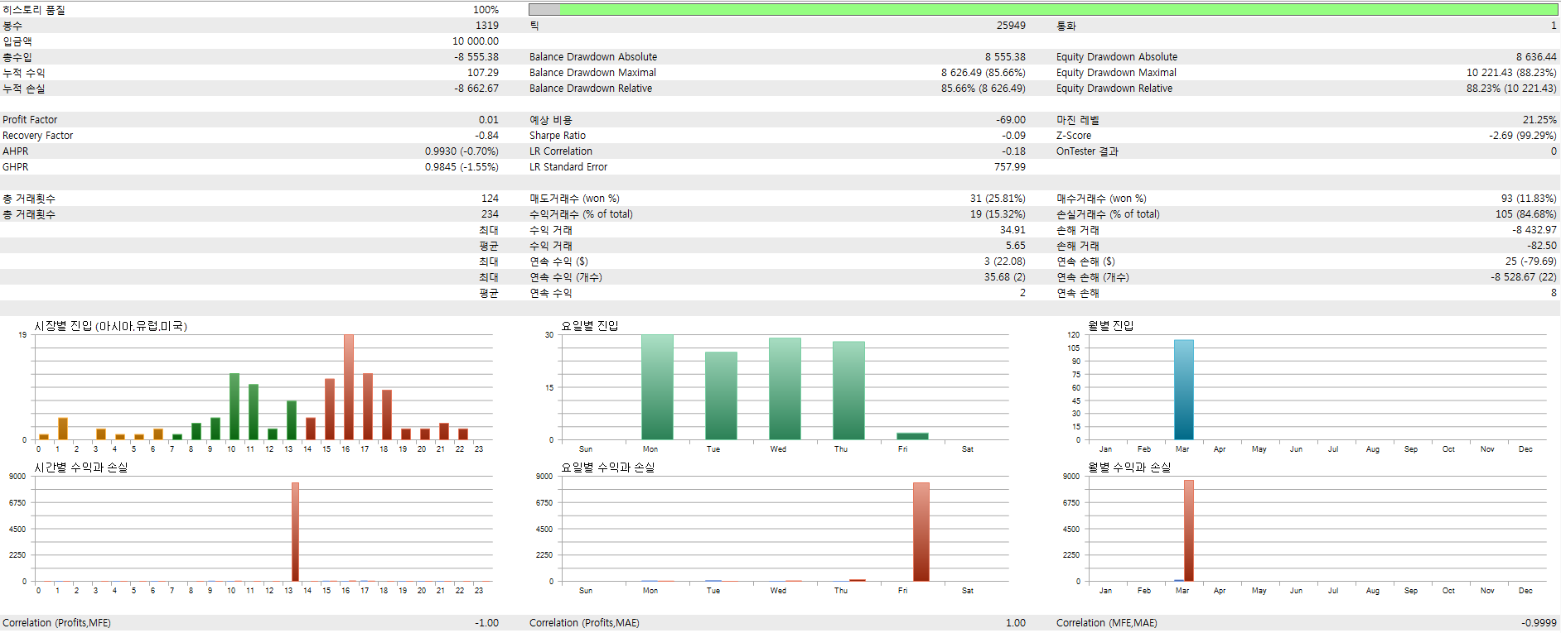Click the Correlation (MFE,MAE) value -0.9999
The image size is (1561, 633).
click(1539, 623)
